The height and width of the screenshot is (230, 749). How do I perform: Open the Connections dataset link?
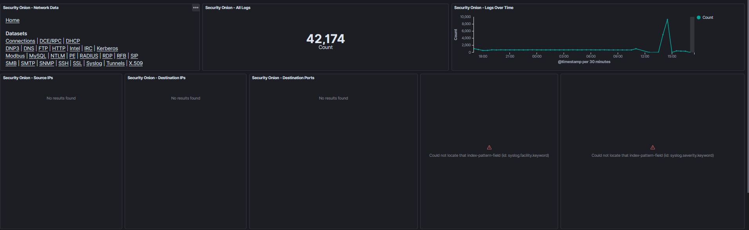(20, 41)
